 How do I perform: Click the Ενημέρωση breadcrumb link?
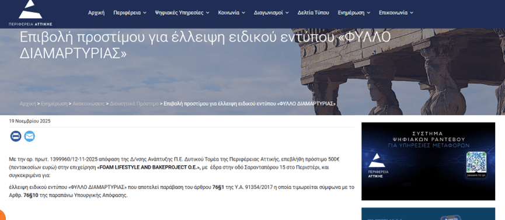point(54,104)
